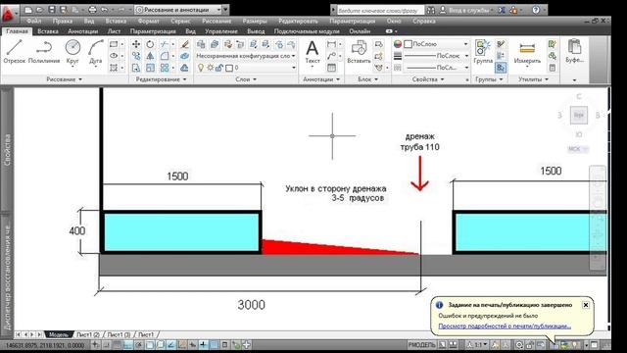The image size is (627, 353).
Task: Open the Сервис menu
Action: coord(180,21)
